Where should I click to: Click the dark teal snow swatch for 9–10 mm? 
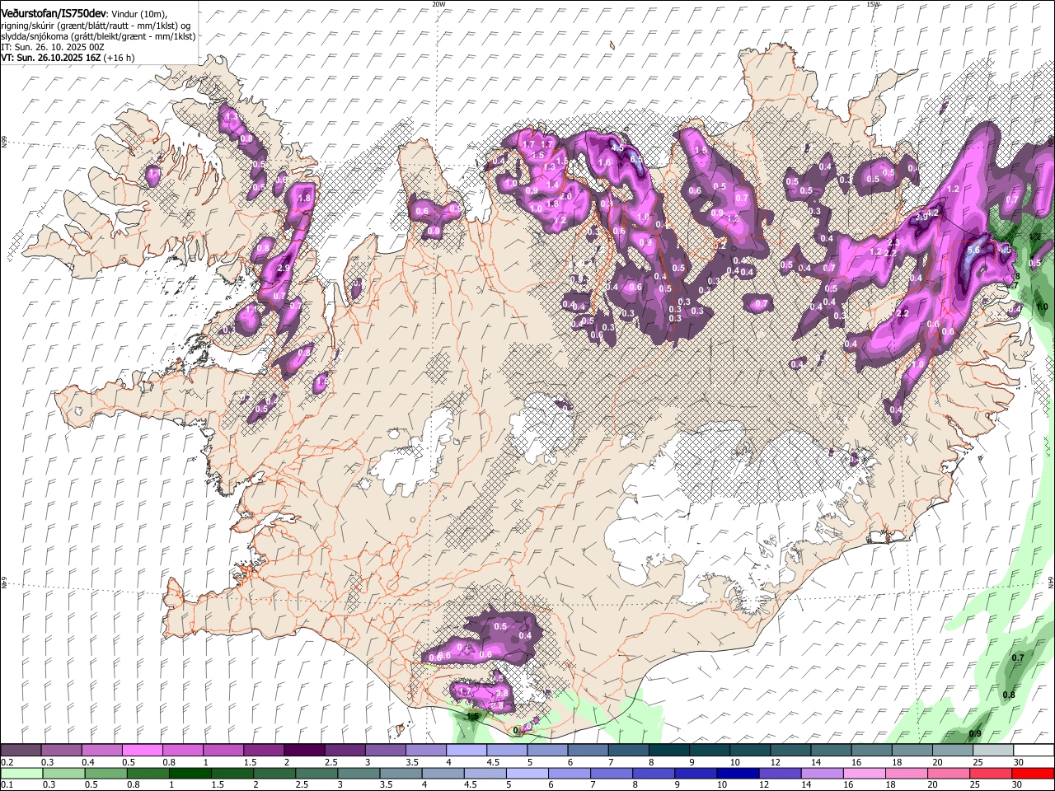(710, 750)
